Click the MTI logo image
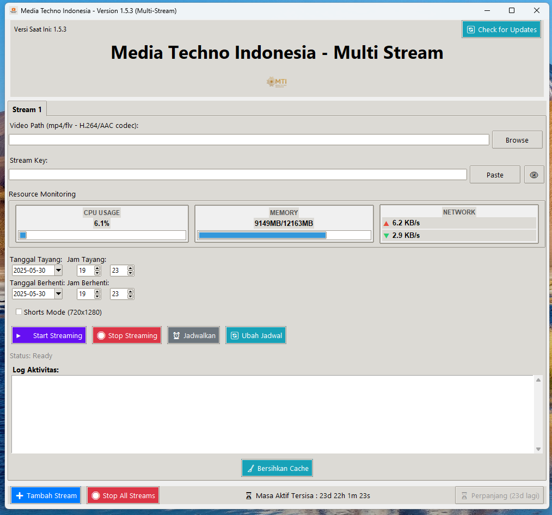This screenshot has height=515, width=552. point(277,82)
